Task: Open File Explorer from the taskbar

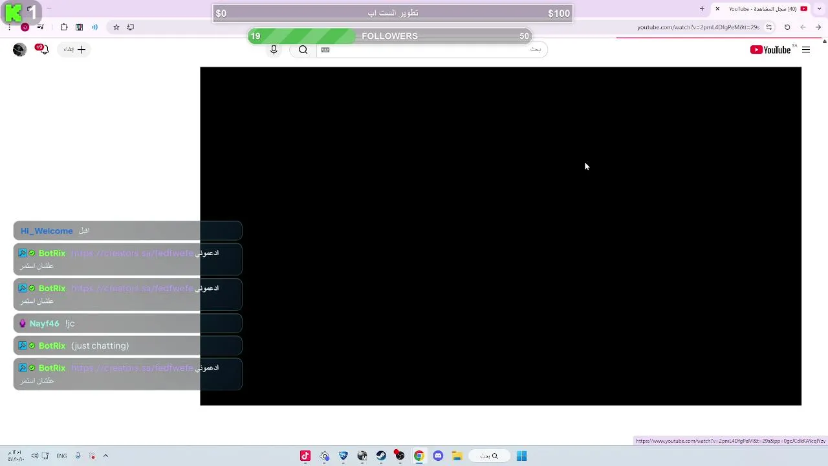Action: pyautogui.click(x=457, y=456)
